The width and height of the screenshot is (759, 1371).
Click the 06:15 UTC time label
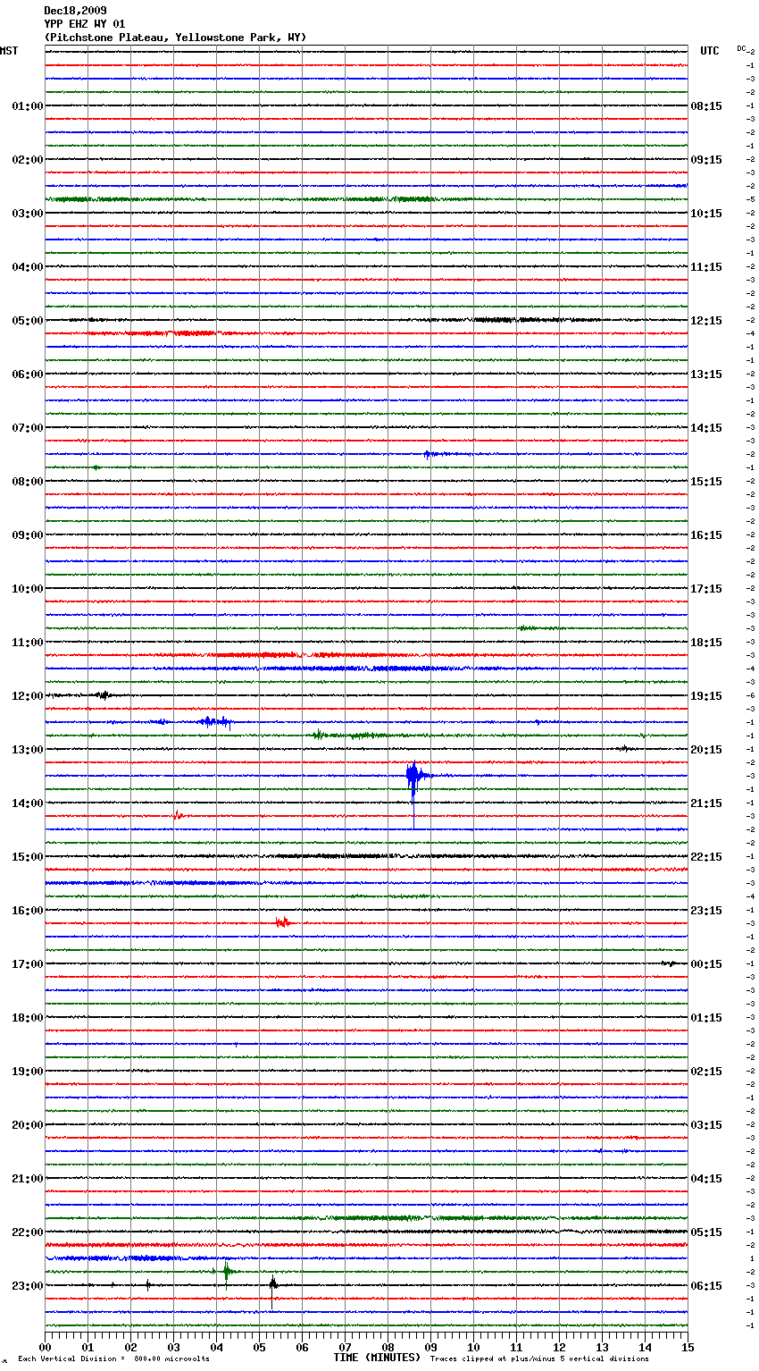[x=706, y=1286]
